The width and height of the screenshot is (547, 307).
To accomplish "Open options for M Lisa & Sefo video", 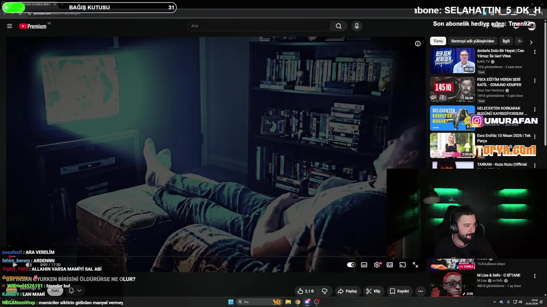I will pos(535,276).
